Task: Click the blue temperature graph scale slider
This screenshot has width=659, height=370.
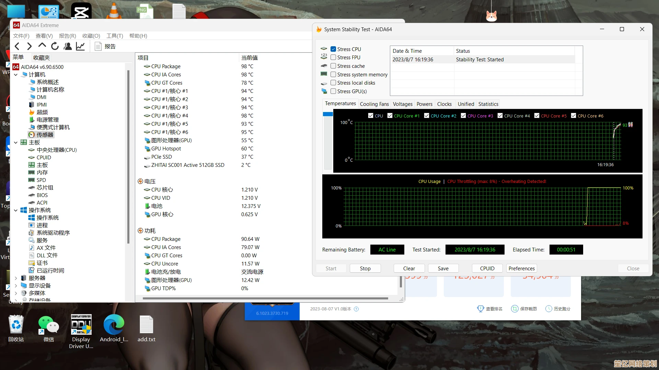Action: (328, 114)
